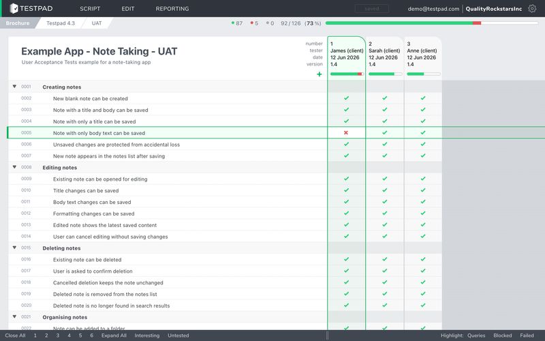
Task: Click the red cross result for James on row 0005
Action: (x=346, y=132)
